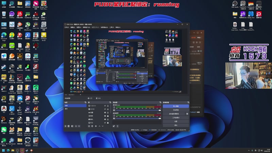This screenshot has width=272, height=153.
Task: Open ToDesk desktop shortcut
Action: pos(4,57)
